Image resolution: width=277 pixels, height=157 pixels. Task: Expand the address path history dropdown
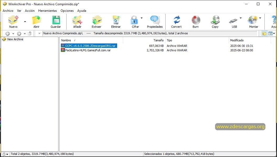pyautogui.click(x=39, y=33)
